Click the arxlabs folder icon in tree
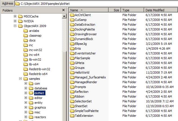 point(26,31)
